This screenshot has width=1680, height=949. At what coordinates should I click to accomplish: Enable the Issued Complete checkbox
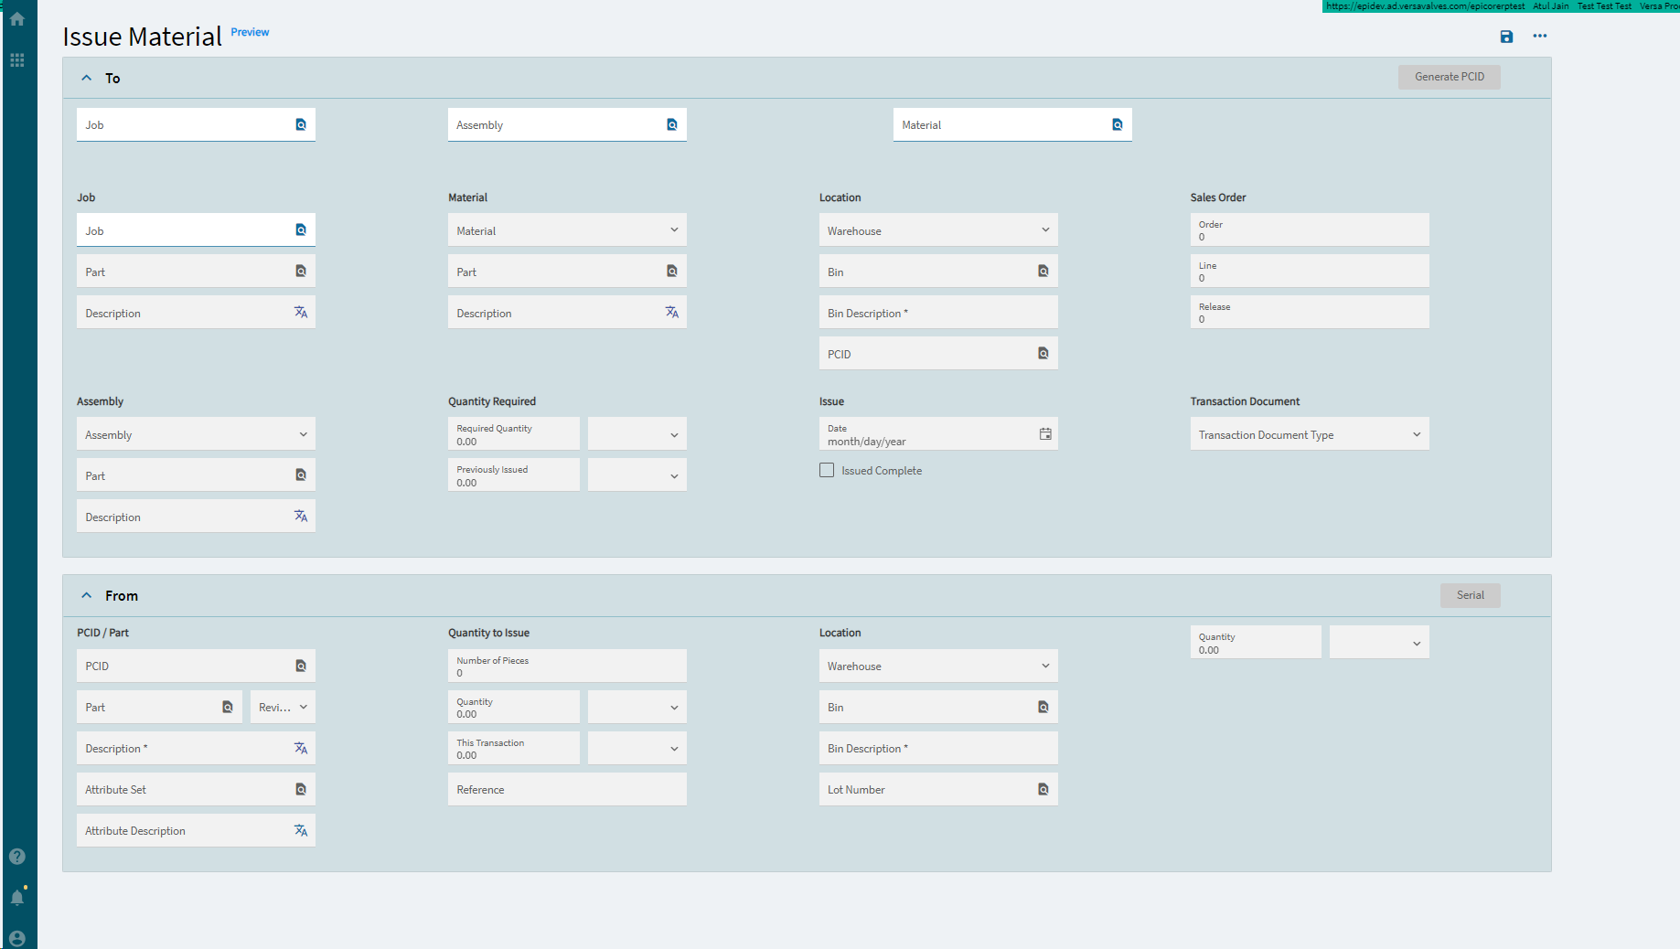(827, 470)
